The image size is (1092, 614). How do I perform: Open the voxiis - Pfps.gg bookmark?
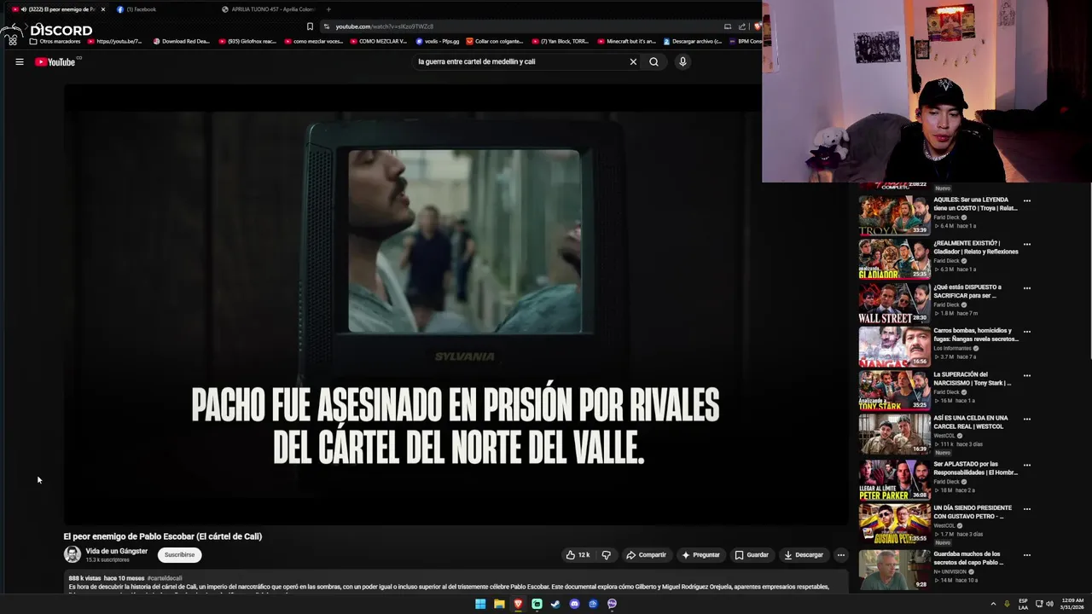point(438,41)
